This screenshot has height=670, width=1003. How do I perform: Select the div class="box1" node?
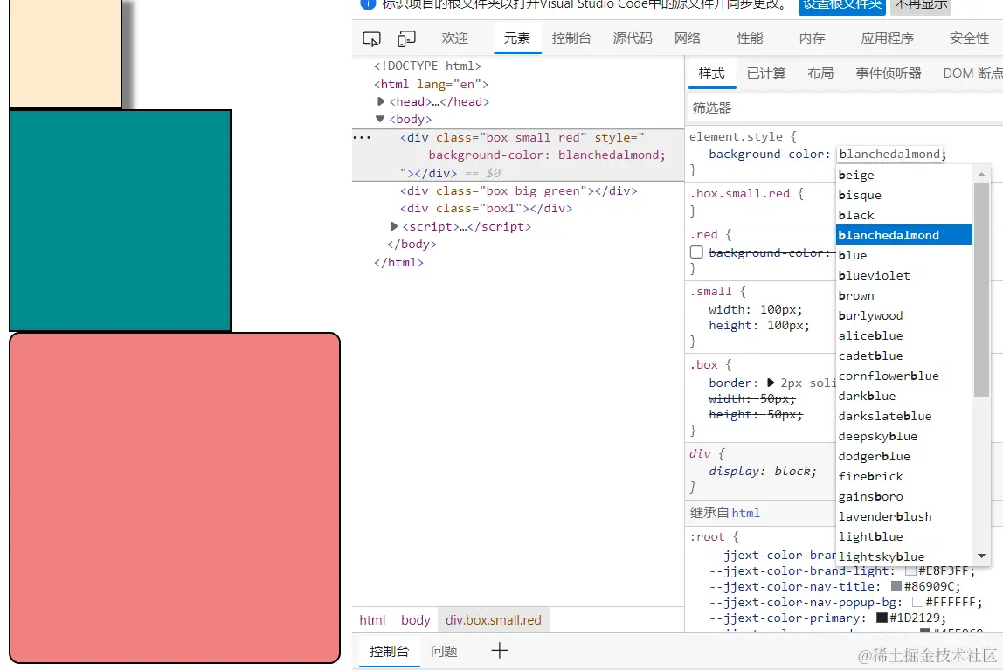[x=486, y=209]
